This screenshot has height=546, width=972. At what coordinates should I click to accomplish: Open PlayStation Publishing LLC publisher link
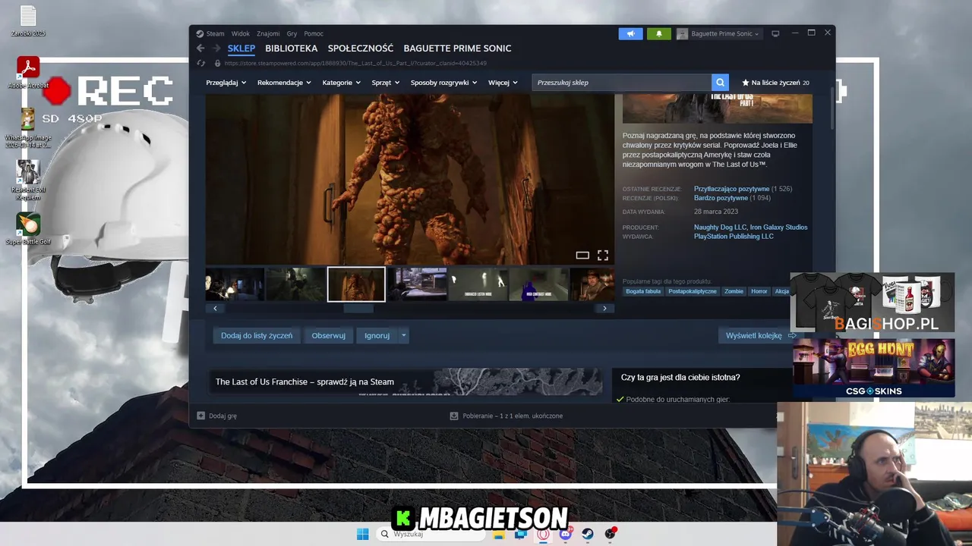[734, 237]
